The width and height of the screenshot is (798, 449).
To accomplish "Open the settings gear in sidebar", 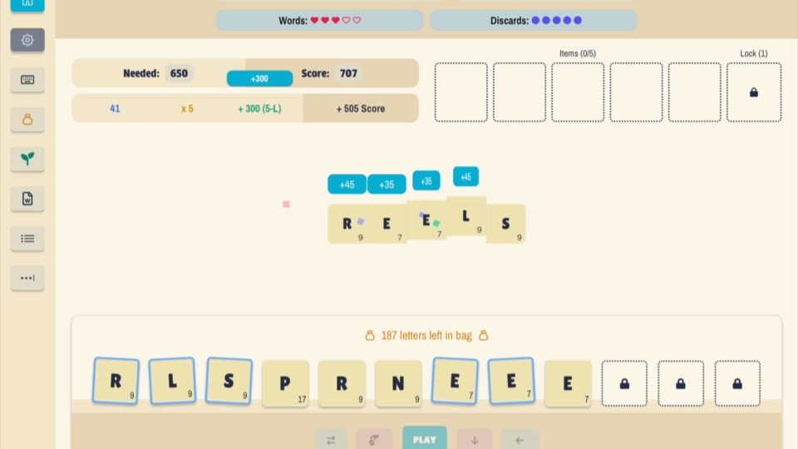I will (x=27, y=40).
